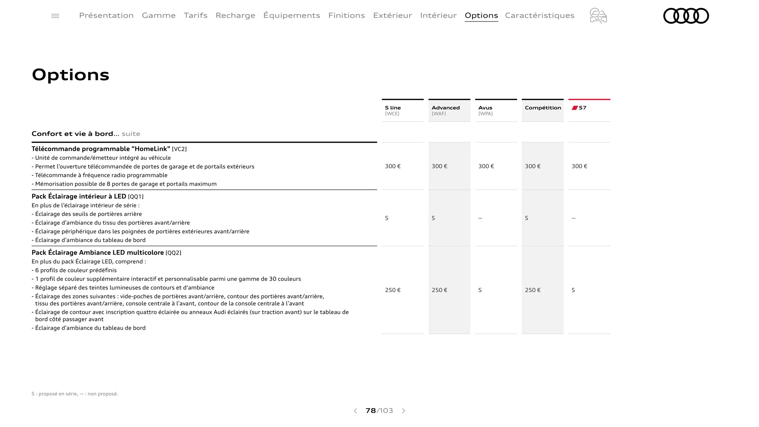
Task: Click HomeLink 300 € price under Advanced
Action: 439,166
